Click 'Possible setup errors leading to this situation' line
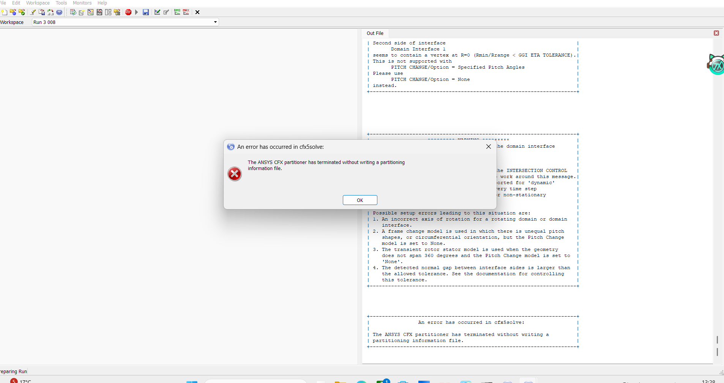Screen dimensions: 724x383 (451, 213)
